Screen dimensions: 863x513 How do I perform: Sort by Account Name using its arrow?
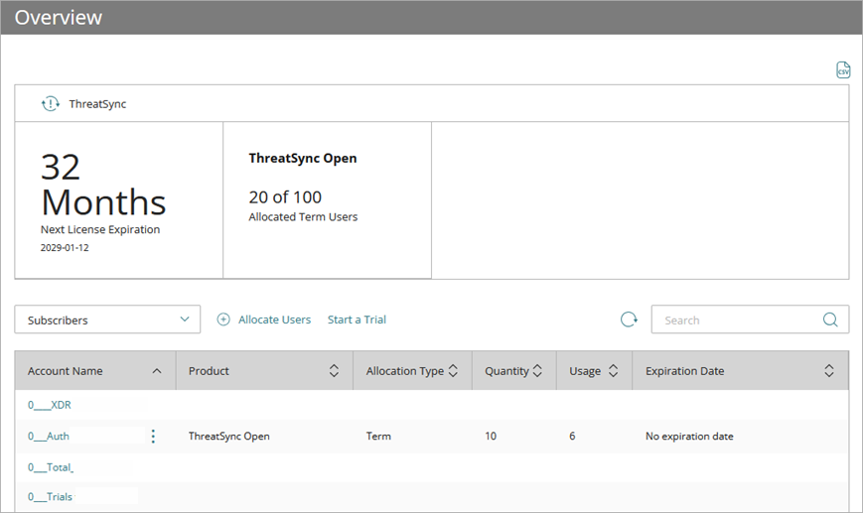tap(157, 371)
